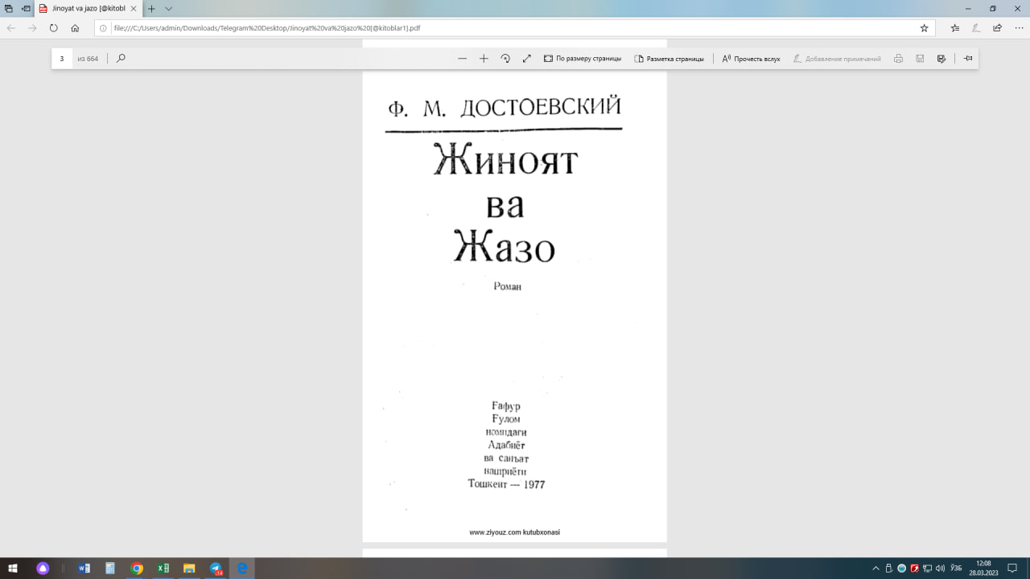The image size is (1030, 579).
Task: Open the tabs you've set aside icon
Action: tap(9, 8)
